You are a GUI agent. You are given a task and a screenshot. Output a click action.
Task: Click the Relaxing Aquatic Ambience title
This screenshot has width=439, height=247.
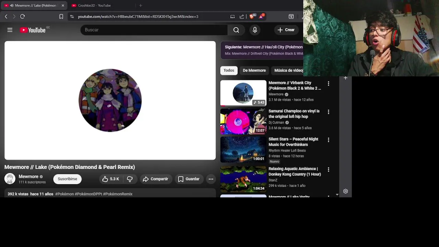(x=295, y=172)
